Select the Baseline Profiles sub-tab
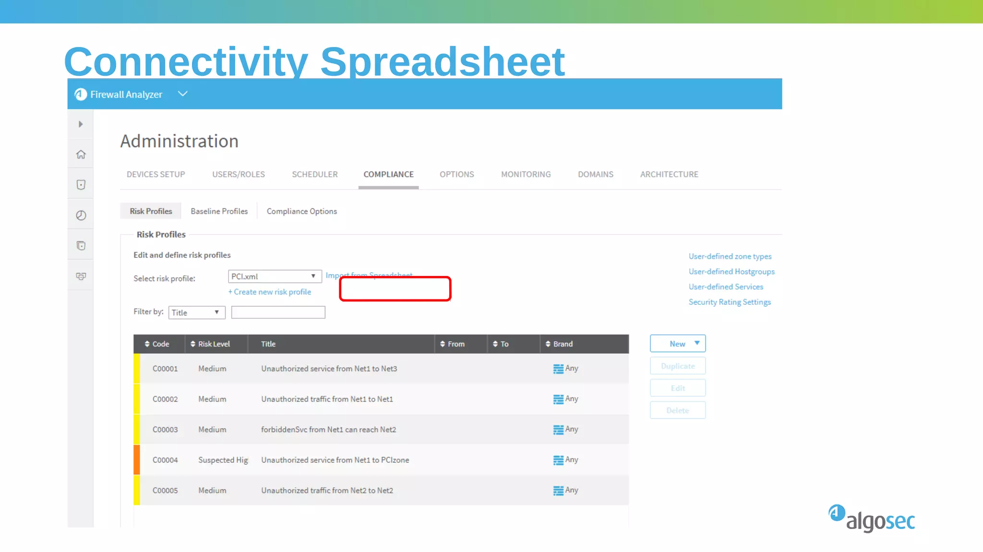This screenshot has width=983, height=552. point(219,211)
